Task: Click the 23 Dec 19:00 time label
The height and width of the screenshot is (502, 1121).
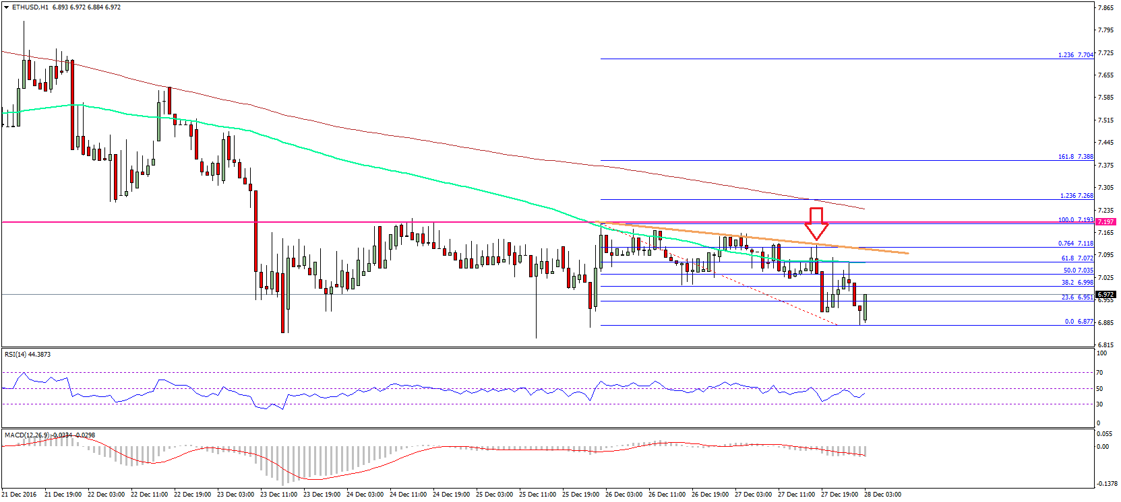Action: [x=322, y=495]
